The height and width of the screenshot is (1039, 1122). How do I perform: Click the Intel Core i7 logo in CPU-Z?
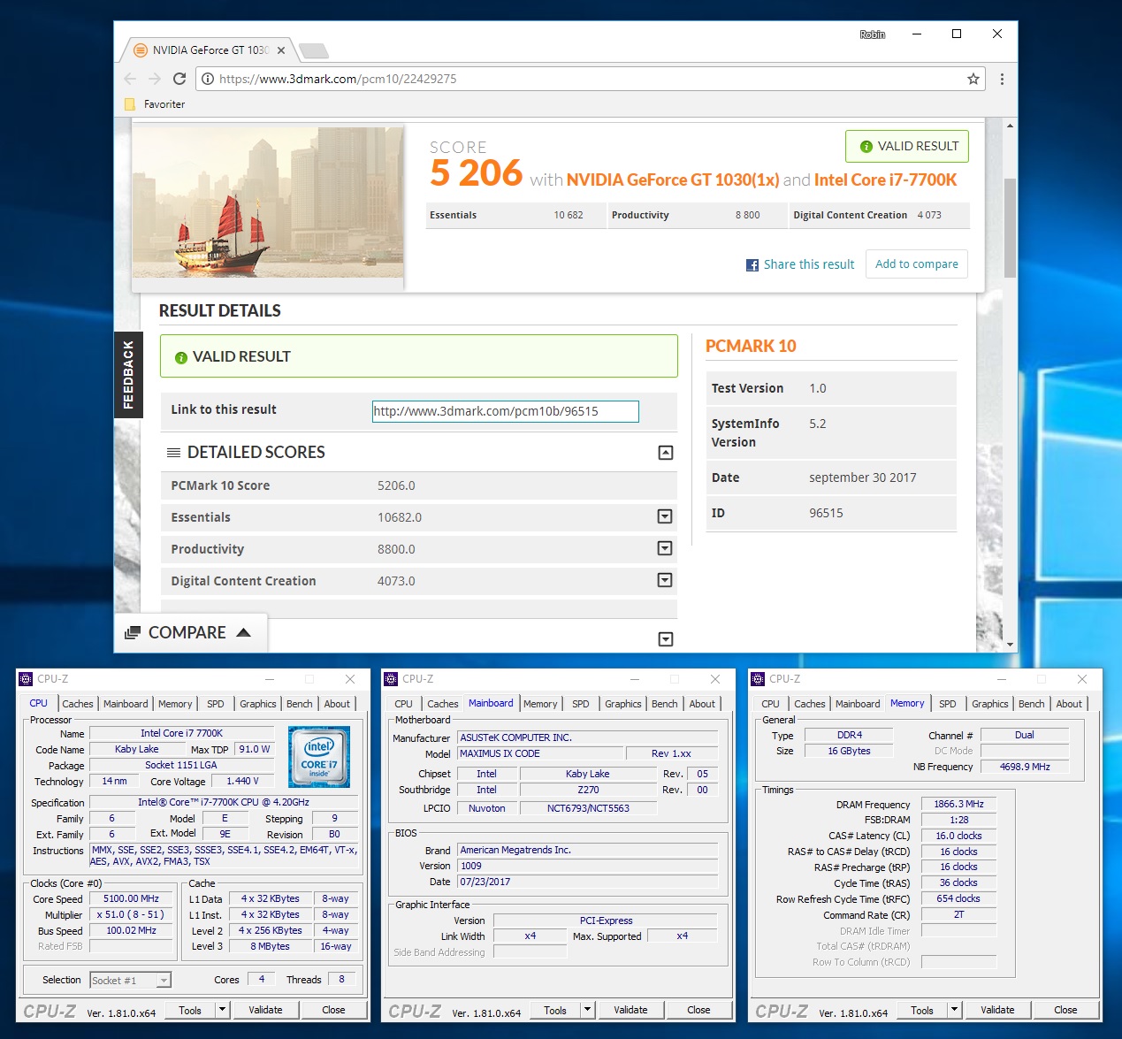(319, 757)
